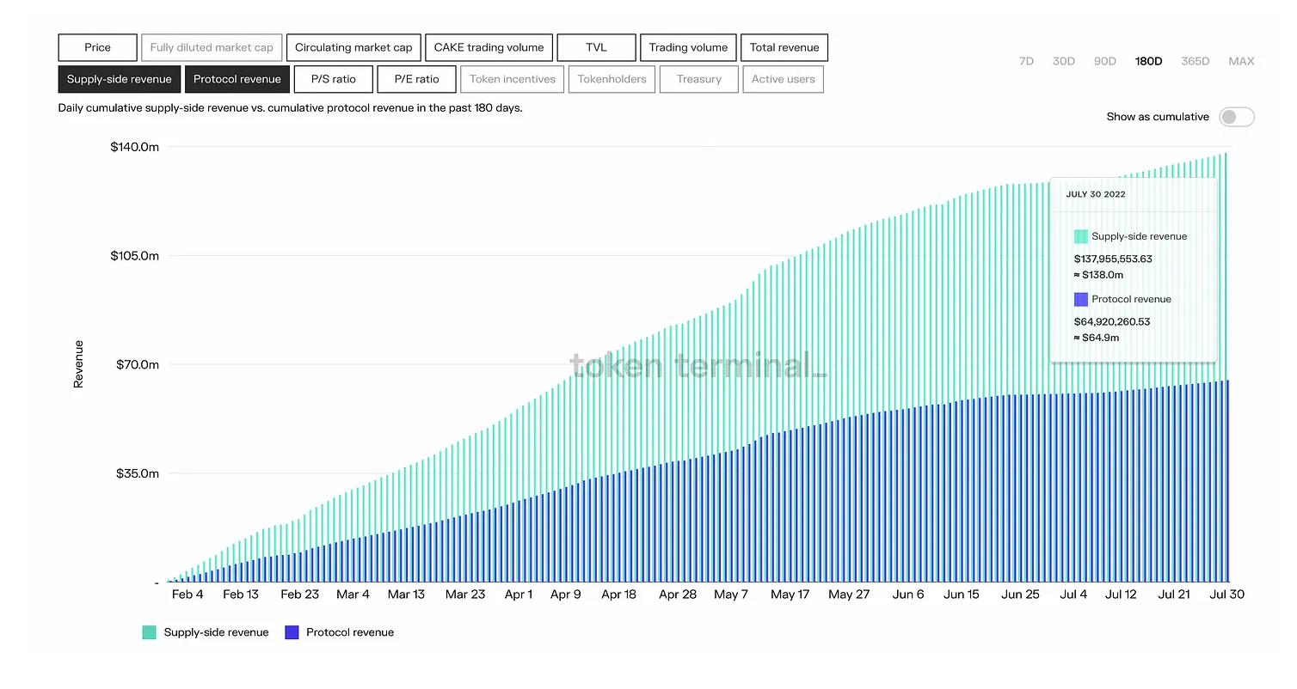This screenshot has width=1297, height=689.
Task: Click the Tokenholders button
Action: (612, 79)
